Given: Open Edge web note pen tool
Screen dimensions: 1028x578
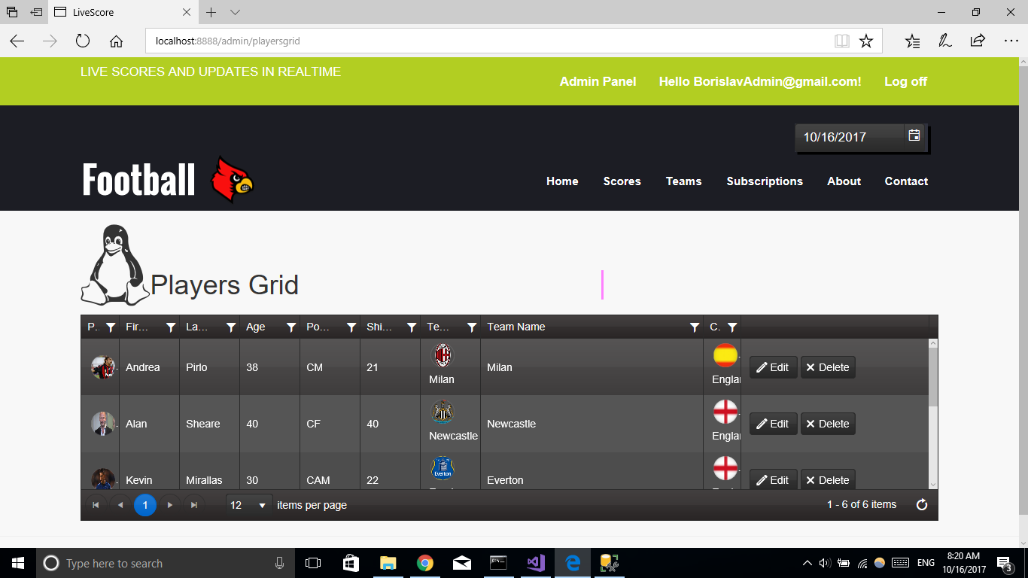Looking at the screenshot, I should [945, 41].
